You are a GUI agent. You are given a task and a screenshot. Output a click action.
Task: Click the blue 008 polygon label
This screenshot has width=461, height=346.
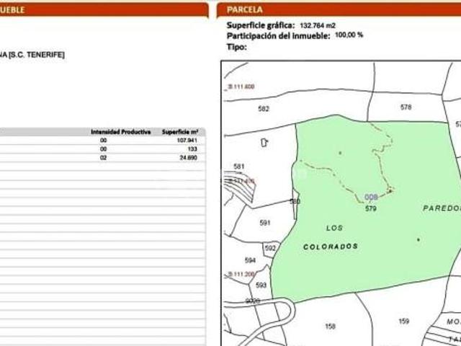(x=371, y=197)
